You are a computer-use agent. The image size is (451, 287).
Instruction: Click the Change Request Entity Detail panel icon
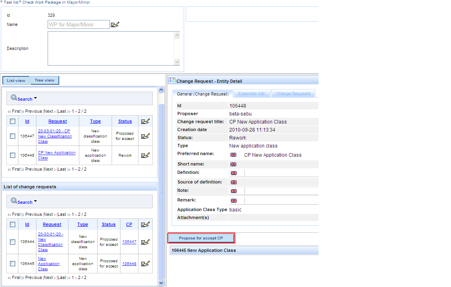click(172, 80)
